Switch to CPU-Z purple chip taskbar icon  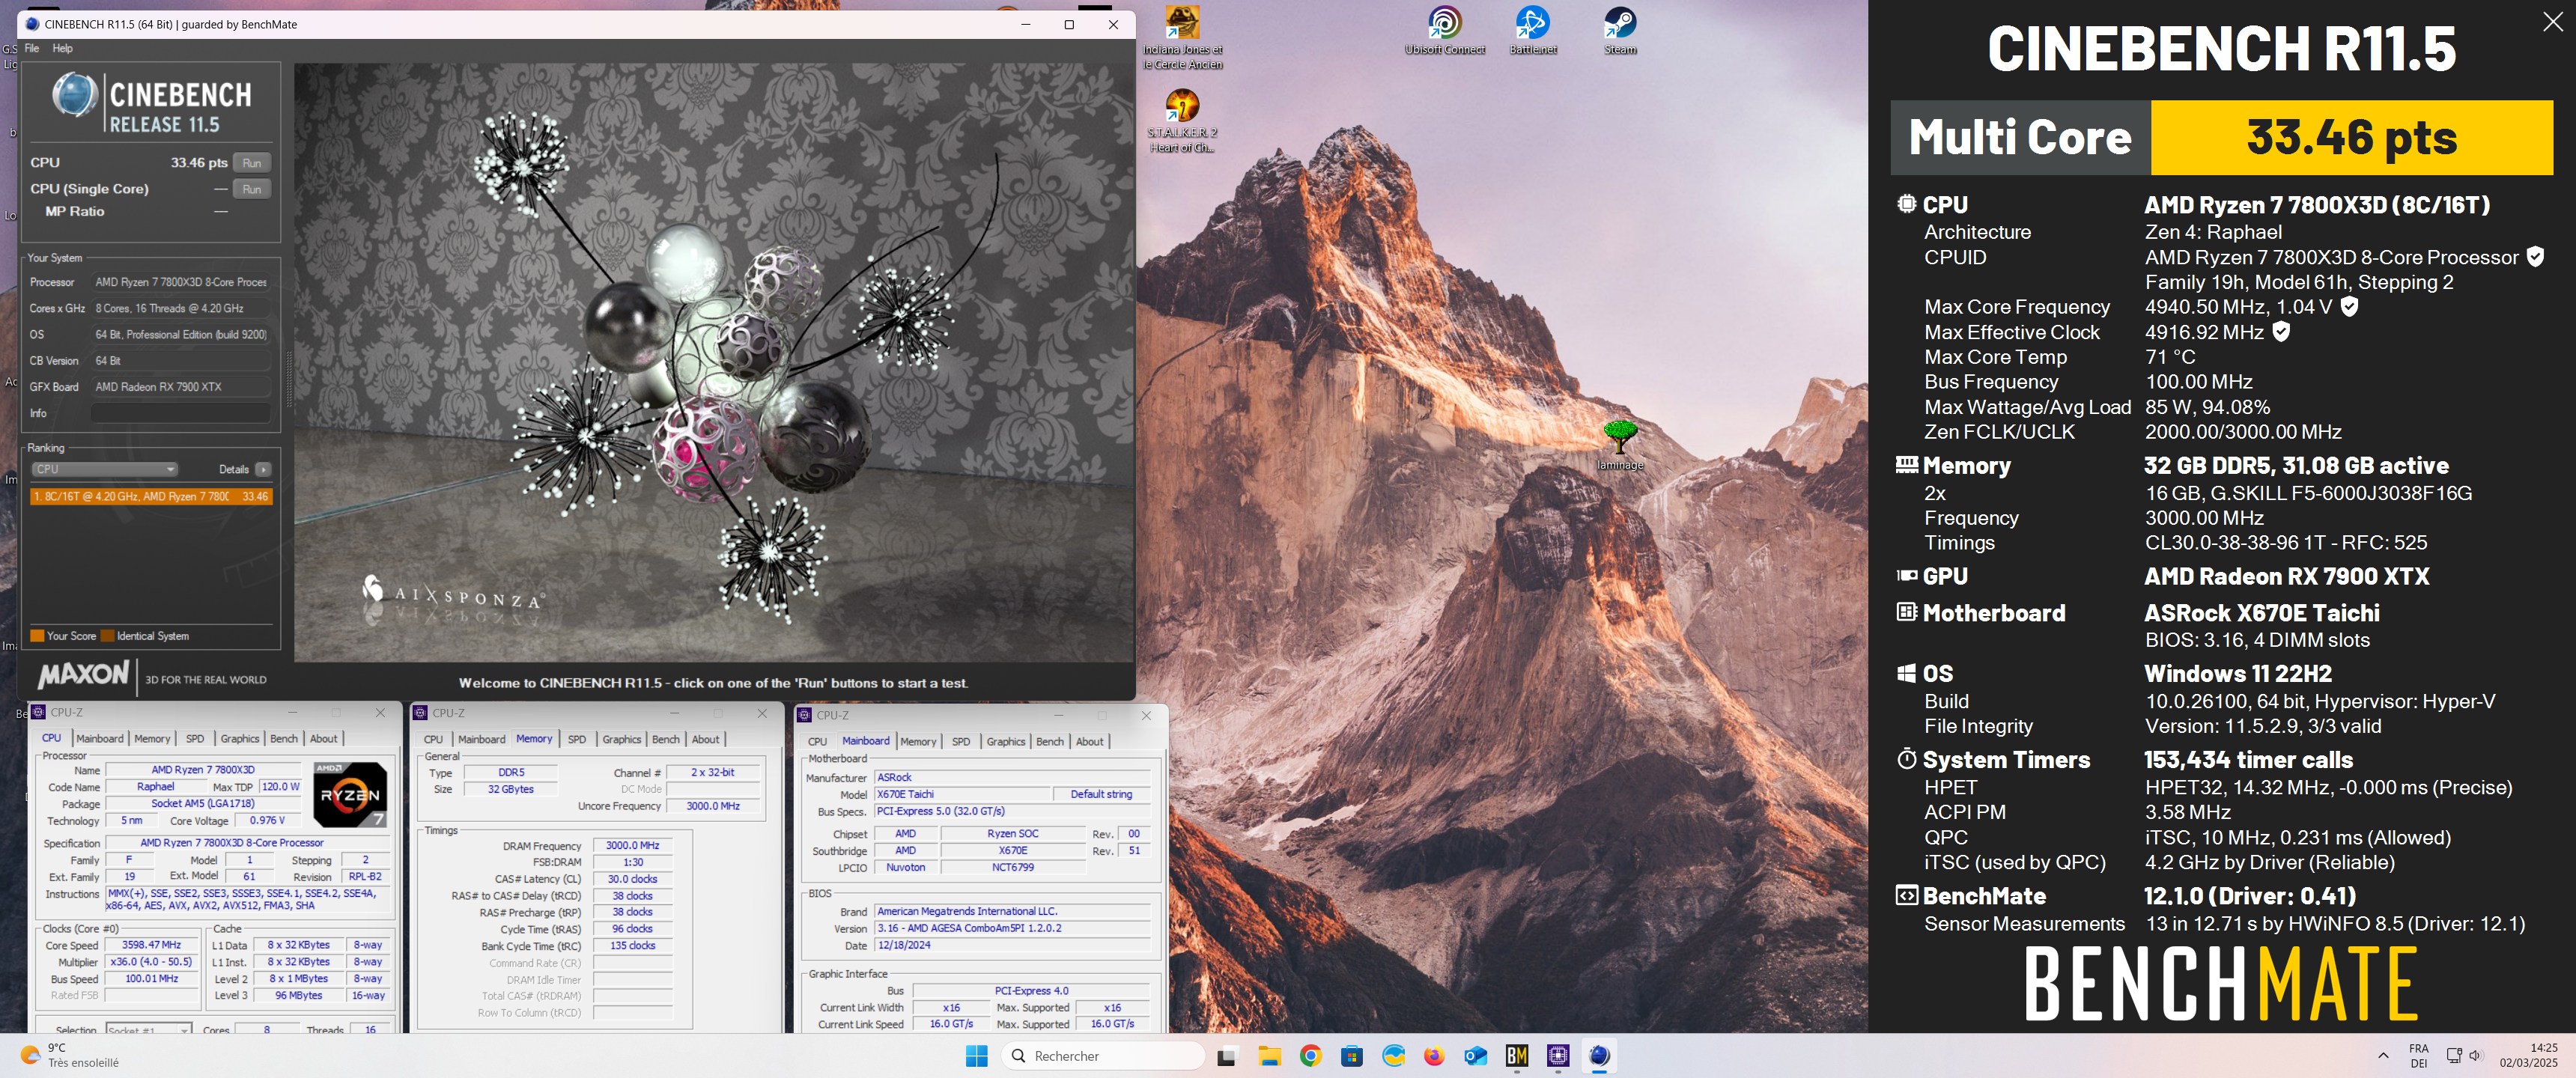coord(1558,1055)
